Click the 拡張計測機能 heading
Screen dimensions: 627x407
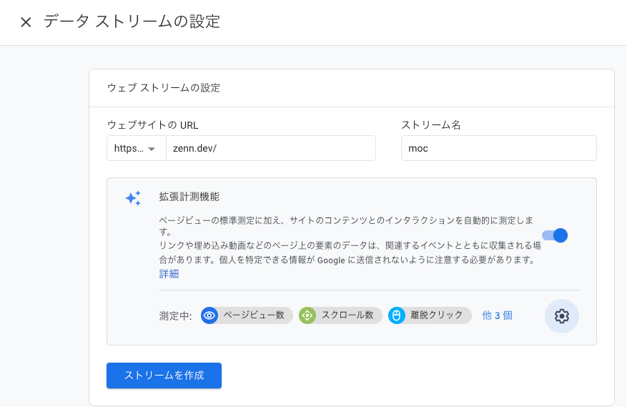coord(189,197)
